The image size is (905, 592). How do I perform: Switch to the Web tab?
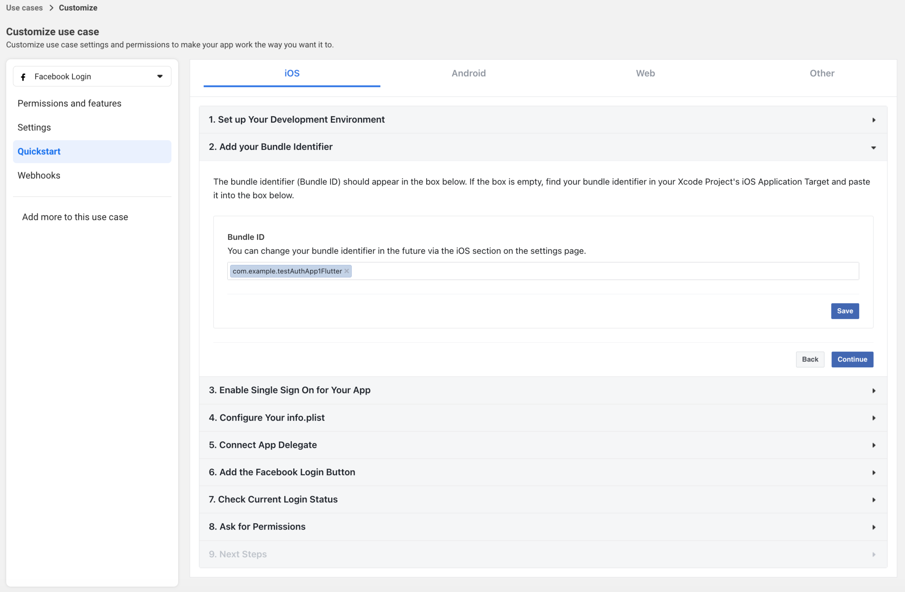(x=645, y=73)
